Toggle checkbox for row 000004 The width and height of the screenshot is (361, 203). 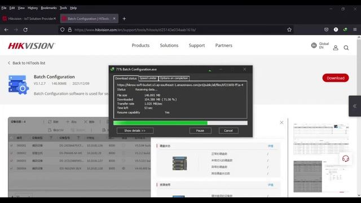11,169
